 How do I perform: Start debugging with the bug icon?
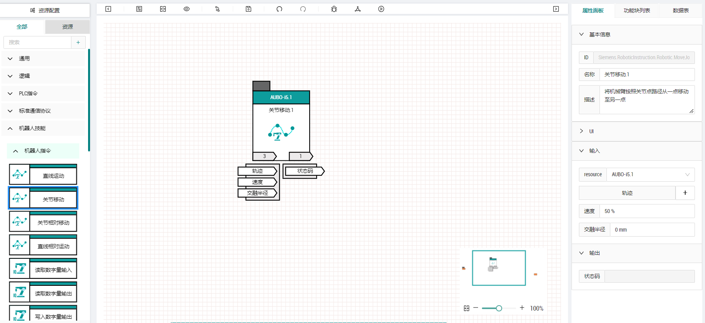(334, 9)
